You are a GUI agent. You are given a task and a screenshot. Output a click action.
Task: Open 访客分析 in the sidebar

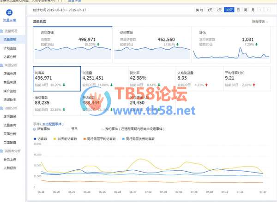tap(10, 57)
